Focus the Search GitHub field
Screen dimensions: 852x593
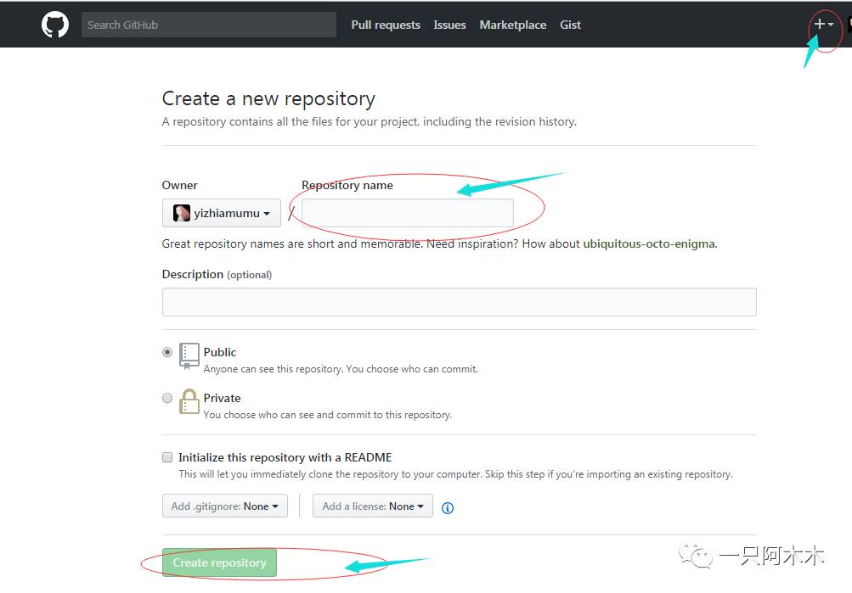[209, 25]
